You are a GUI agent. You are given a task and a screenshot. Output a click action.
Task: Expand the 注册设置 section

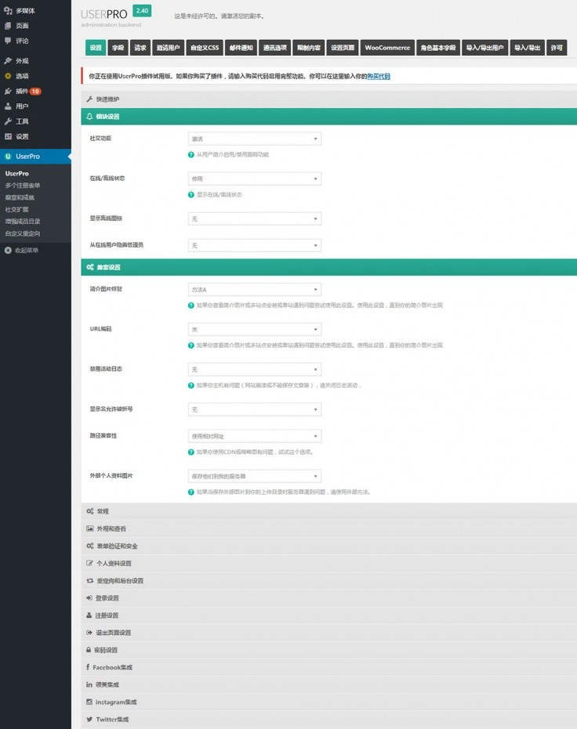pos(329,615)
